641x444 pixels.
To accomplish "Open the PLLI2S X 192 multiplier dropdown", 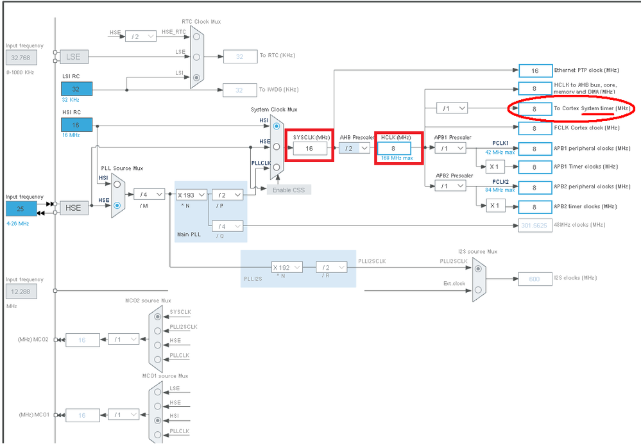I will (287, 267).
